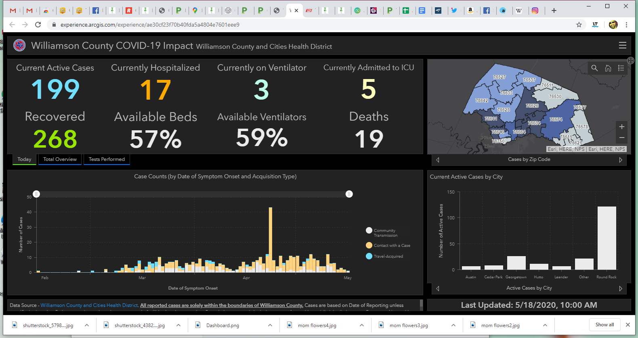Image resolution: width=638 pixels, height=338 pixels.
Task: Bookmark this page with the star icon
Action: (579, 25)
